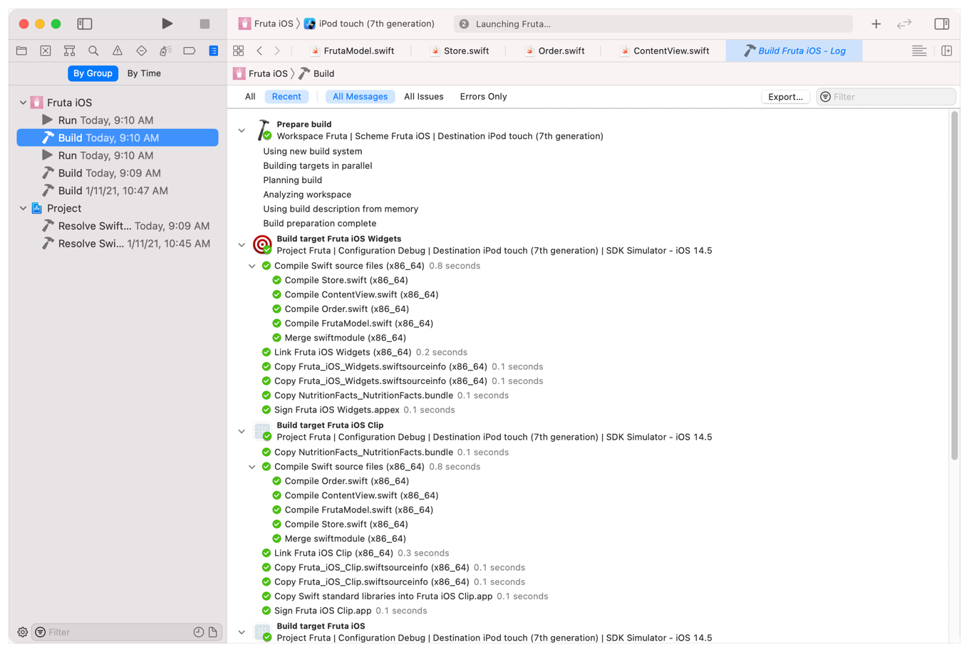This screenshot has height=652, width=969.
Task: Collapse the Fruta iOS group in navigator
Action: [x=23, y=103]
